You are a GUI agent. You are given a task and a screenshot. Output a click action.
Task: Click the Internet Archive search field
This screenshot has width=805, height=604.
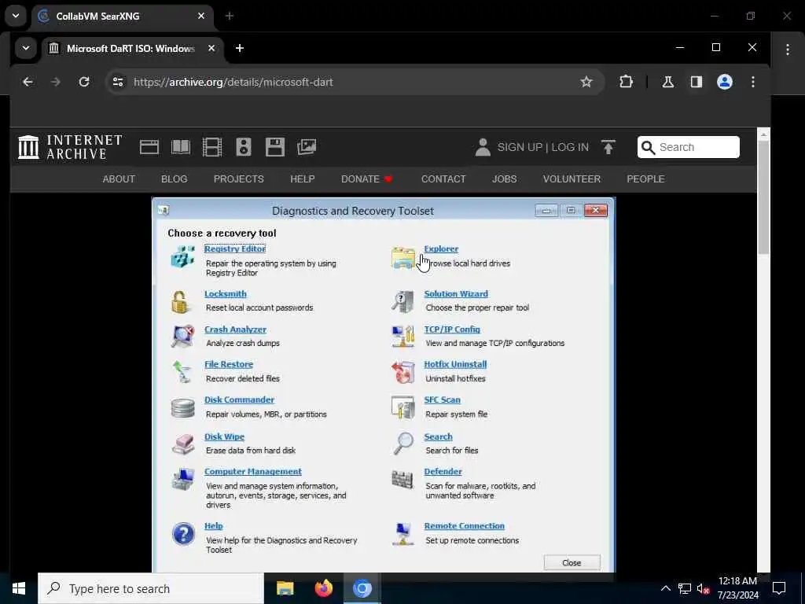[x=689, y=147]
